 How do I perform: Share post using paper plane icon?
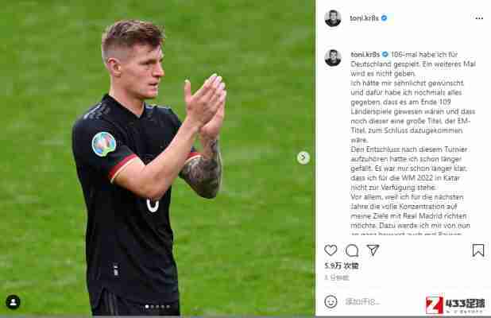373,250
